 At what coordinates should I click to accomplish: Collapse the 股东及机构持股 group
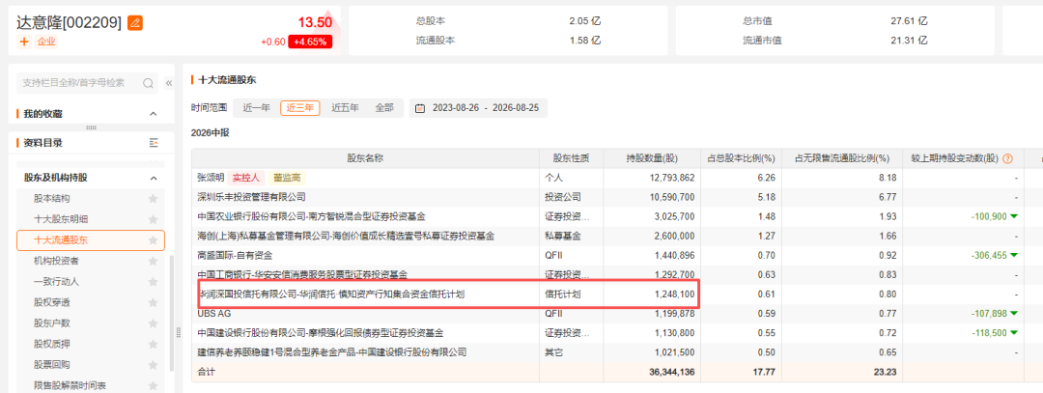(153, 178)
